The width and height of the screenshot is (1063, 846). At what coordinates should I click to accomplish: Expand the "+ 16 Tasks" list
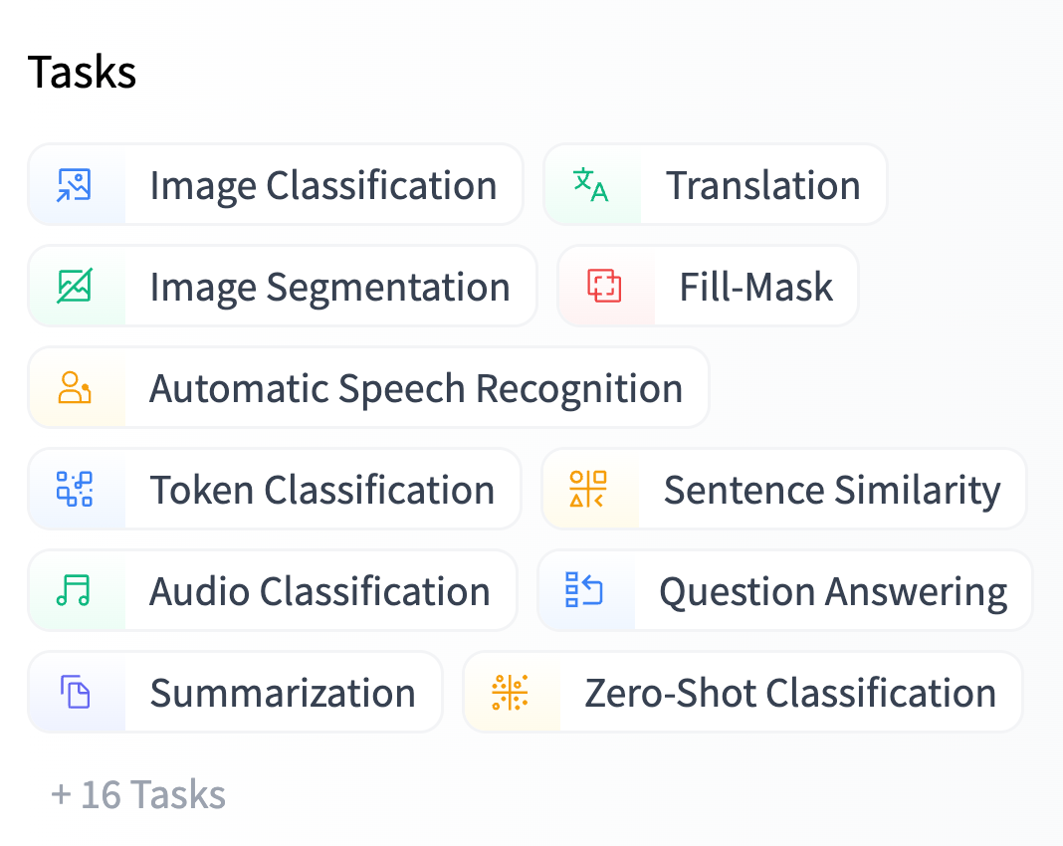click(x=137, y=794)
